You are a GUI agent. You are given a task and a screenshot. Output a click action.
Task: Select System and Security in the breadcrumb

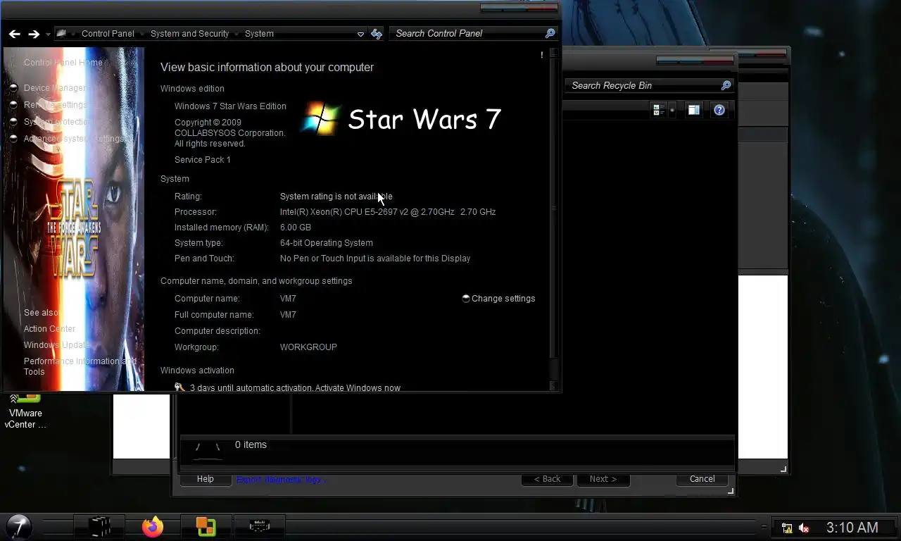pos(189,33)
